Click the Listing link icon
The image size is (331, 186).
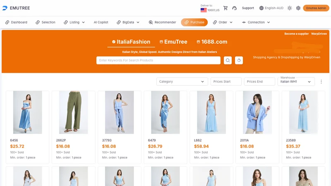pyautogui.click(x=66, y=22)
